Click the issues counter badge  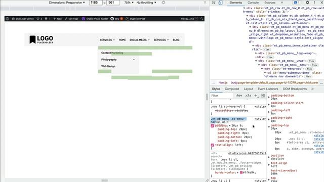click(x=297, y=3)
